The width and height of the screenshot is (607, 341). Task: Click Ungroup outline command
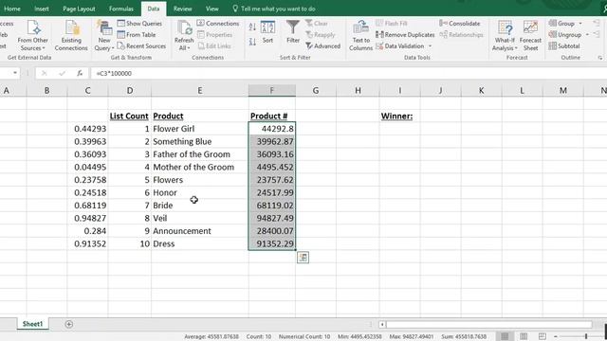[x=565, y=35]
